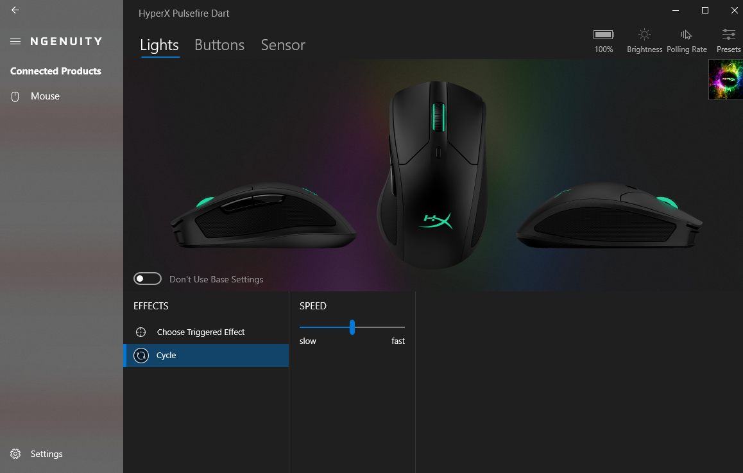The width and height of the screenshot is (743, 473).
Task: Open Settings via the gear icon
Action: [15, 454]
